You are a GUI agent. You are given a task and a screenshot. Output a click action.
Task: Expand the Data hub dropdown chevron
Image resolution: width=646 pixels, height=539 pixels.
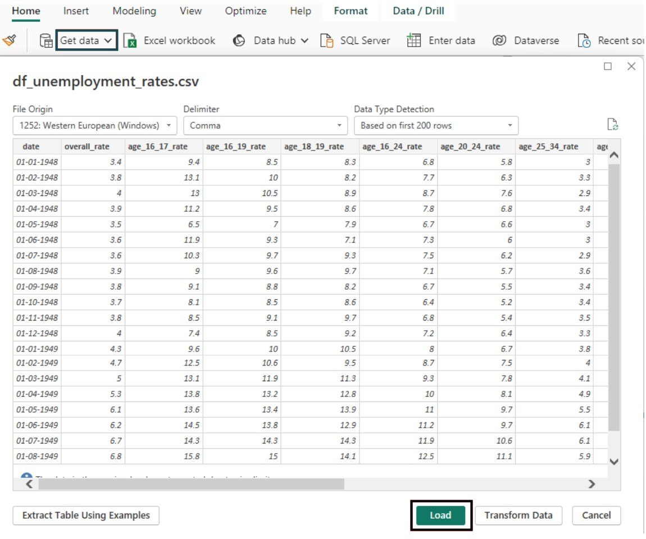[303, 40]
